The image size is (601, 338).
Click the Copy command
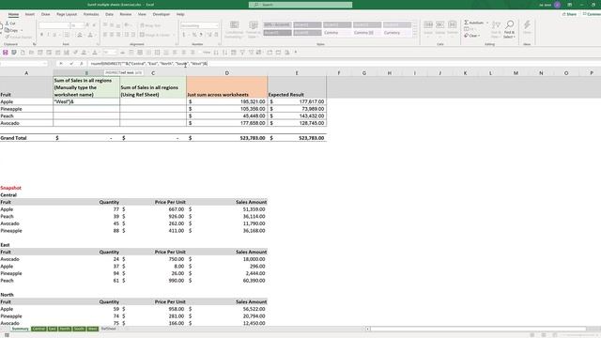(x=11, y=30)
